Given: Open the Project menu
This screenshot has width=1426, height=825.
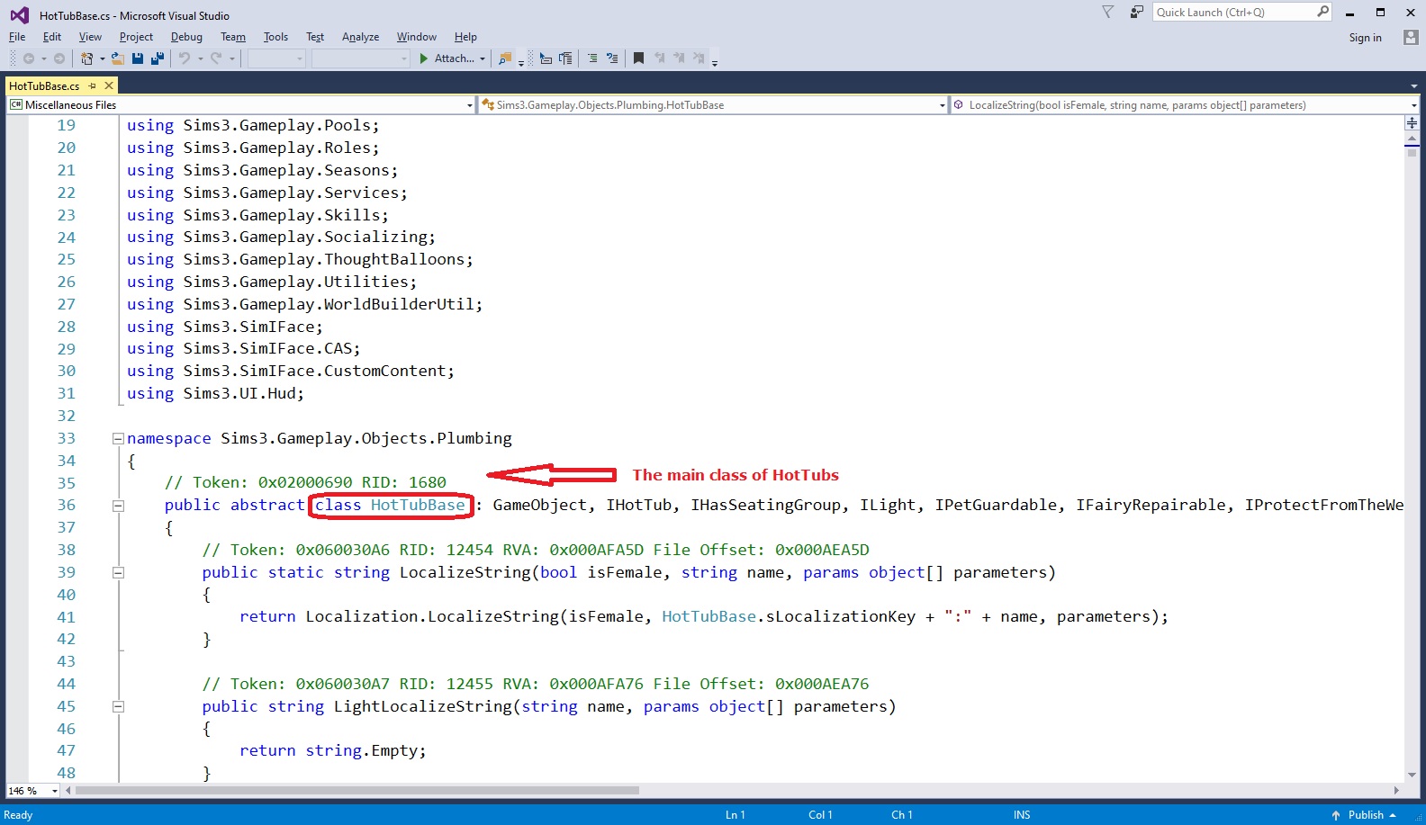Looking at the screenshot, I should 136,37.
